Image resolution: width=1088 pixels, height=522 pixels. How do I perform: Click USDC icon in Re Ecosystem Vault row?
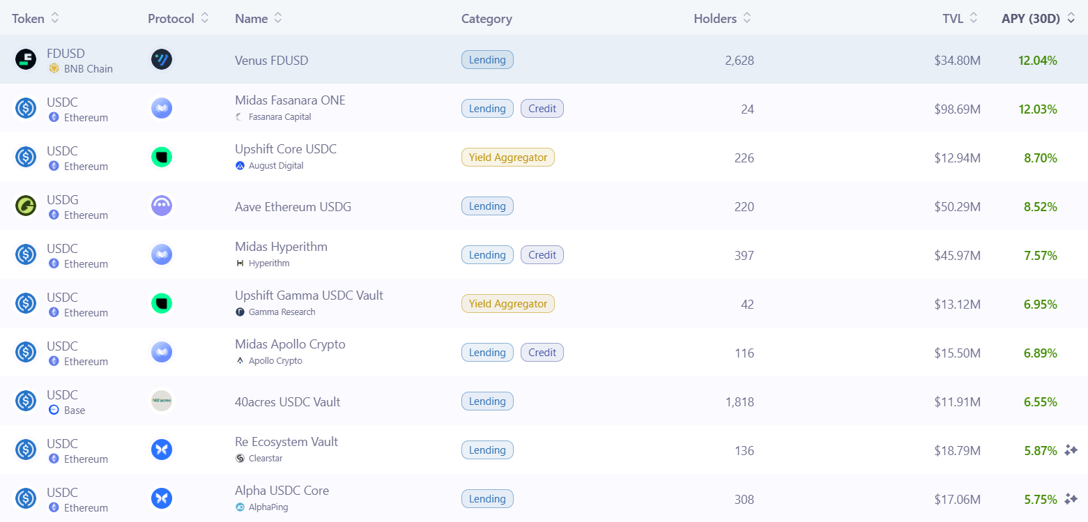tap(26, 450)
